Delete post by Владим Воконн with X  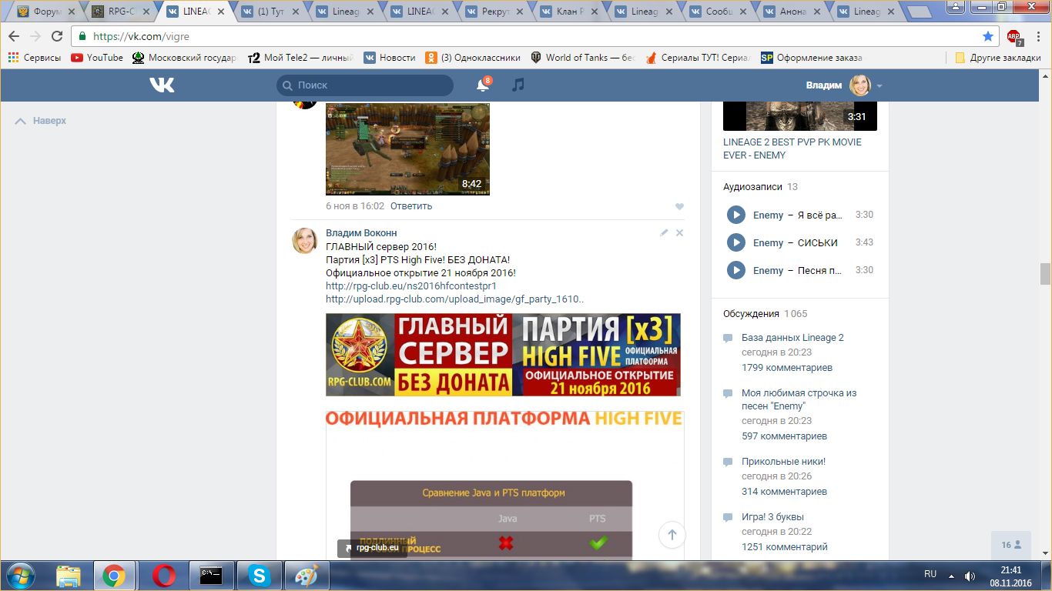pyautogui.click(x=679, y=232)
